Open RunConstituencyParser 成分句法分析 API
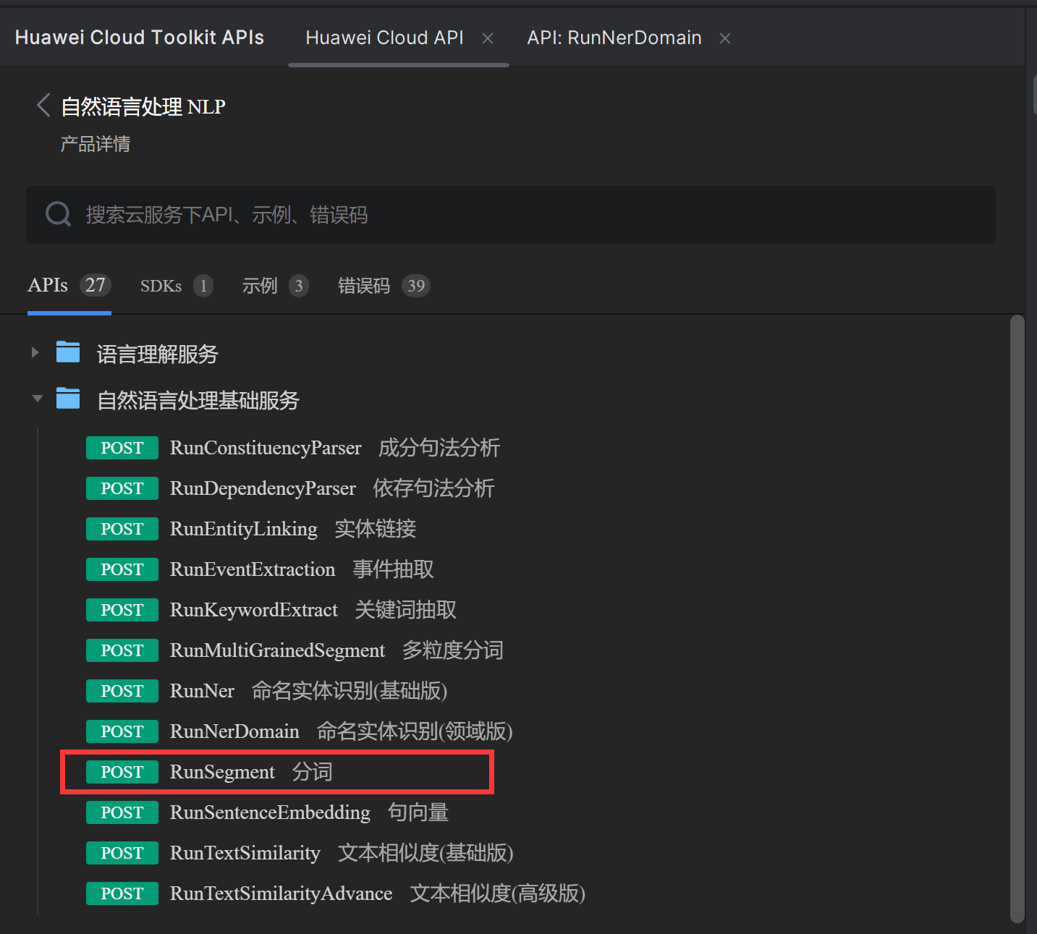Screen dimensions: 1037x934 tap(293, 448)
